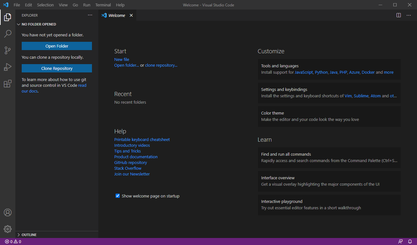Open the Manage gear icon
This screenshot has height=245, width=417.
click(x=8, y=229)
